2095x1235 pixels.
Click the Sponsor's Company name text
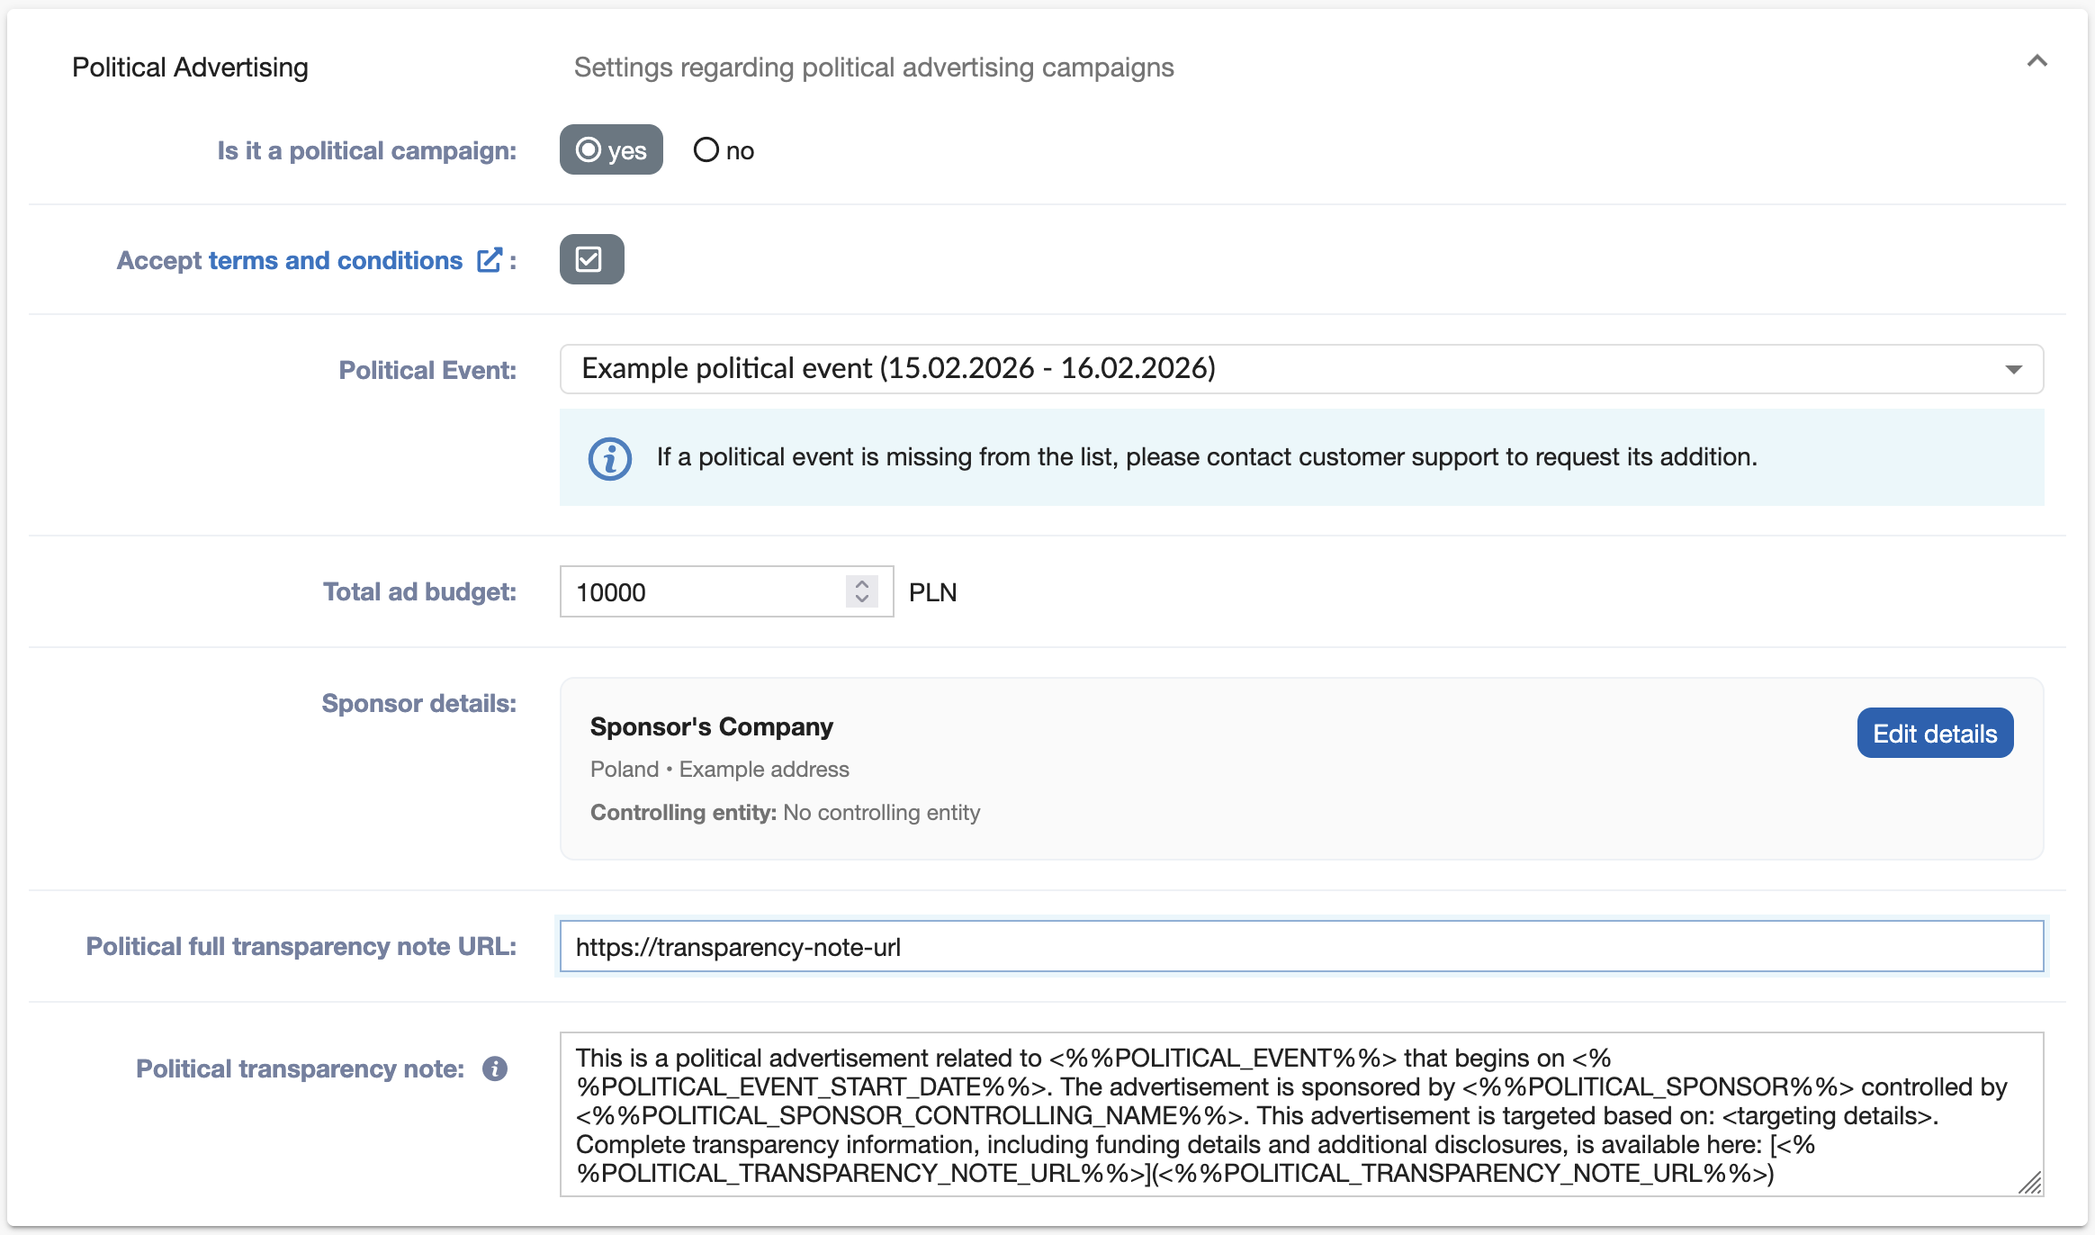pyautogui.click(x=711, y=726)
